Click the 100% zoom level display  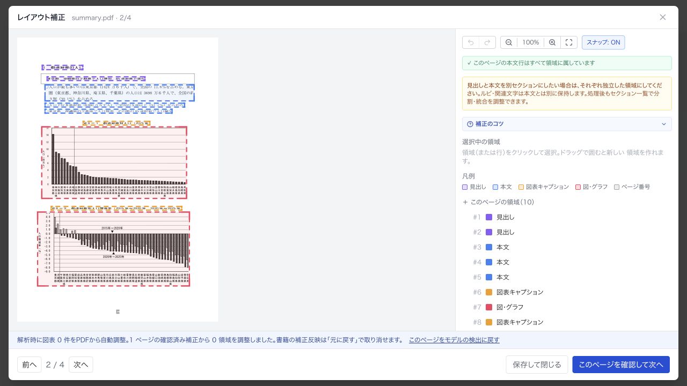[531, 42]
